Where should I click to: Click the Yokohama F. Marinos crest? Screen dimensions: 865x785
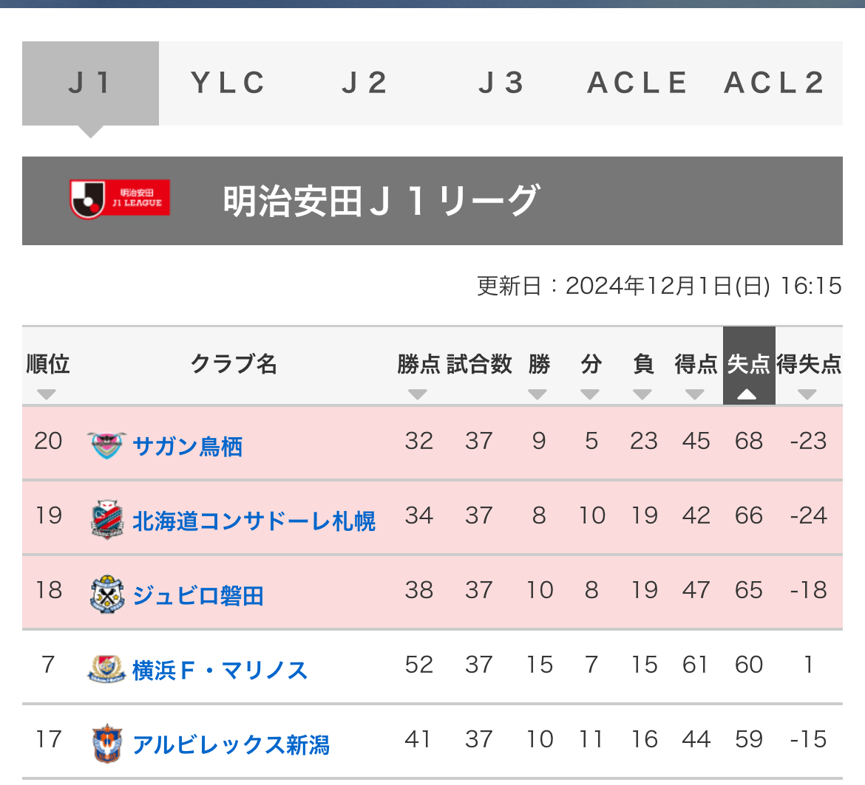click(106, 669)
